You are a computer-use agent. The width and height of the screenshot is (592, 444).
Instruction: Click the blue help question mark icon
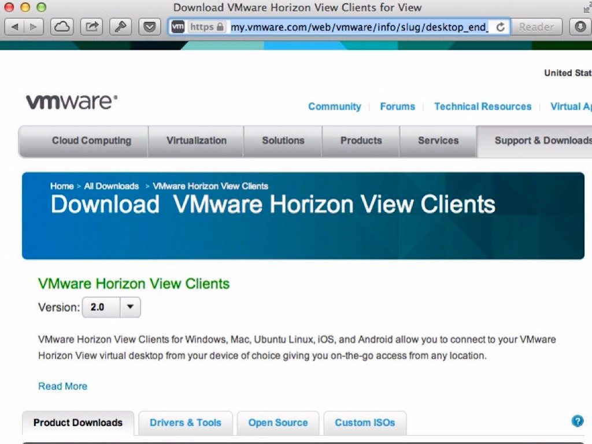click(577, 421)
